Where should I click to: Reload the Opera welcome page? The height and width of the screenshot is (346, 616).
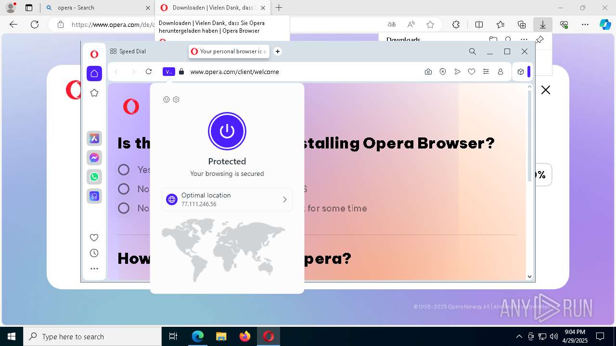click(149, 72)
